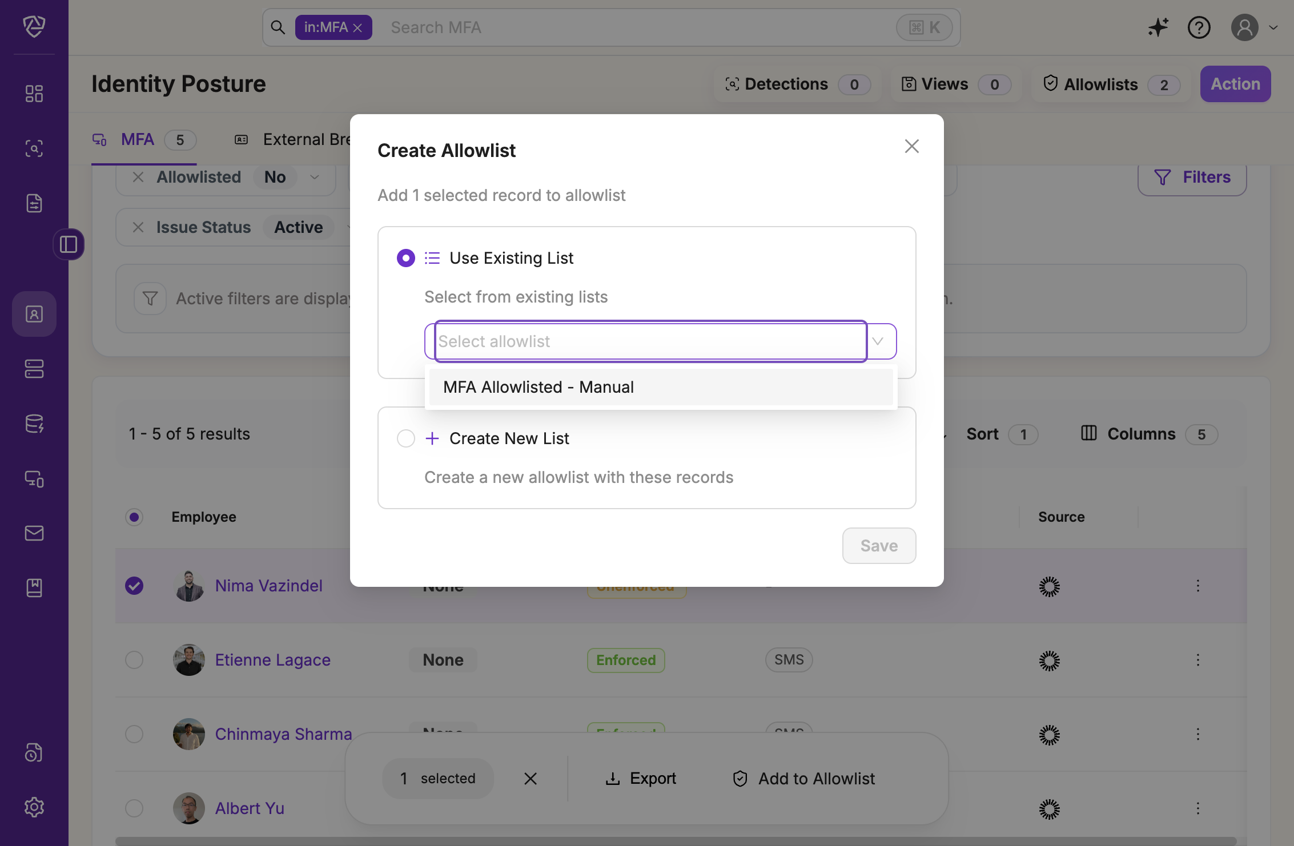The image size is (1294, 846).
Task: Open settings gear in sidebar
Action: (x=34, y=807)
